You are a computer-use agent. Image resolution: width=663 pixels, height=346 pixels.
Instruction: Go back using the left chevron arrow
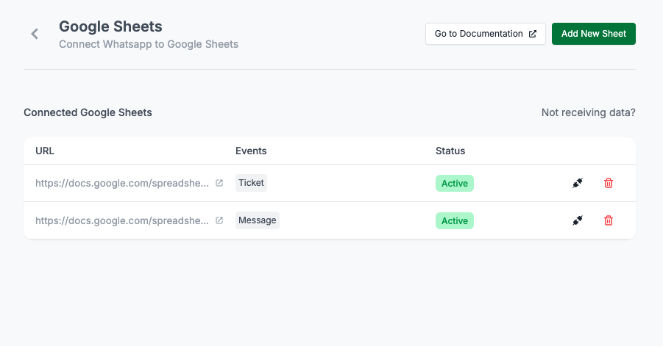click(35, 34)
